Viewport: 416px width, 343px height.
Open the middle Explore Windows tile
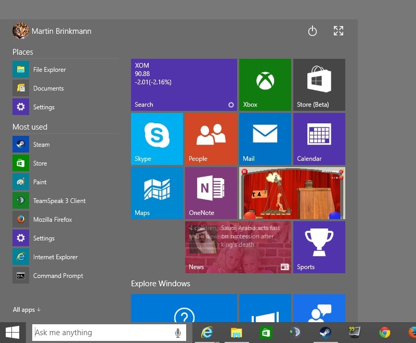[265, 308]
